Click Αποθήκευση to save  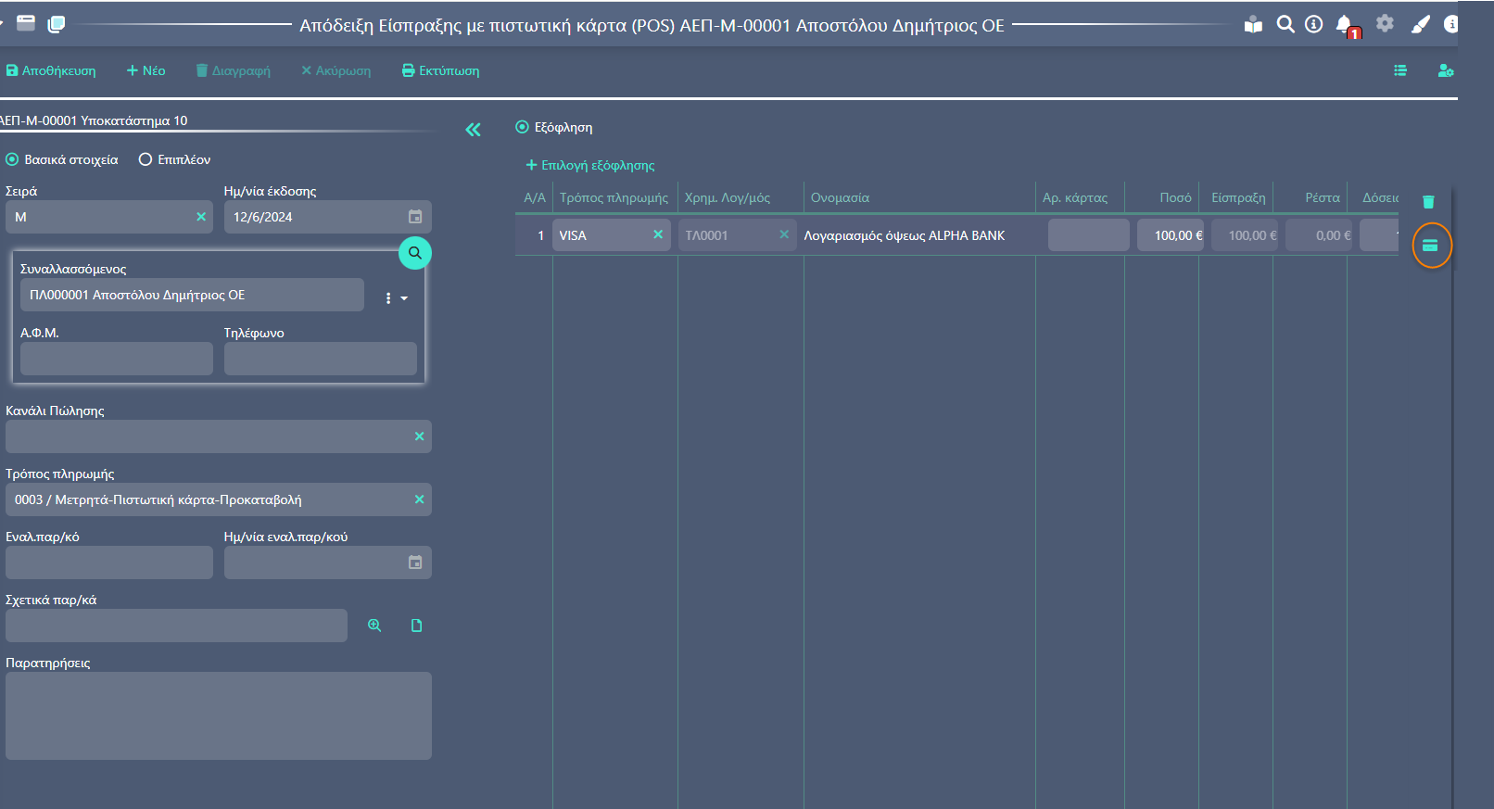[51, 70]
